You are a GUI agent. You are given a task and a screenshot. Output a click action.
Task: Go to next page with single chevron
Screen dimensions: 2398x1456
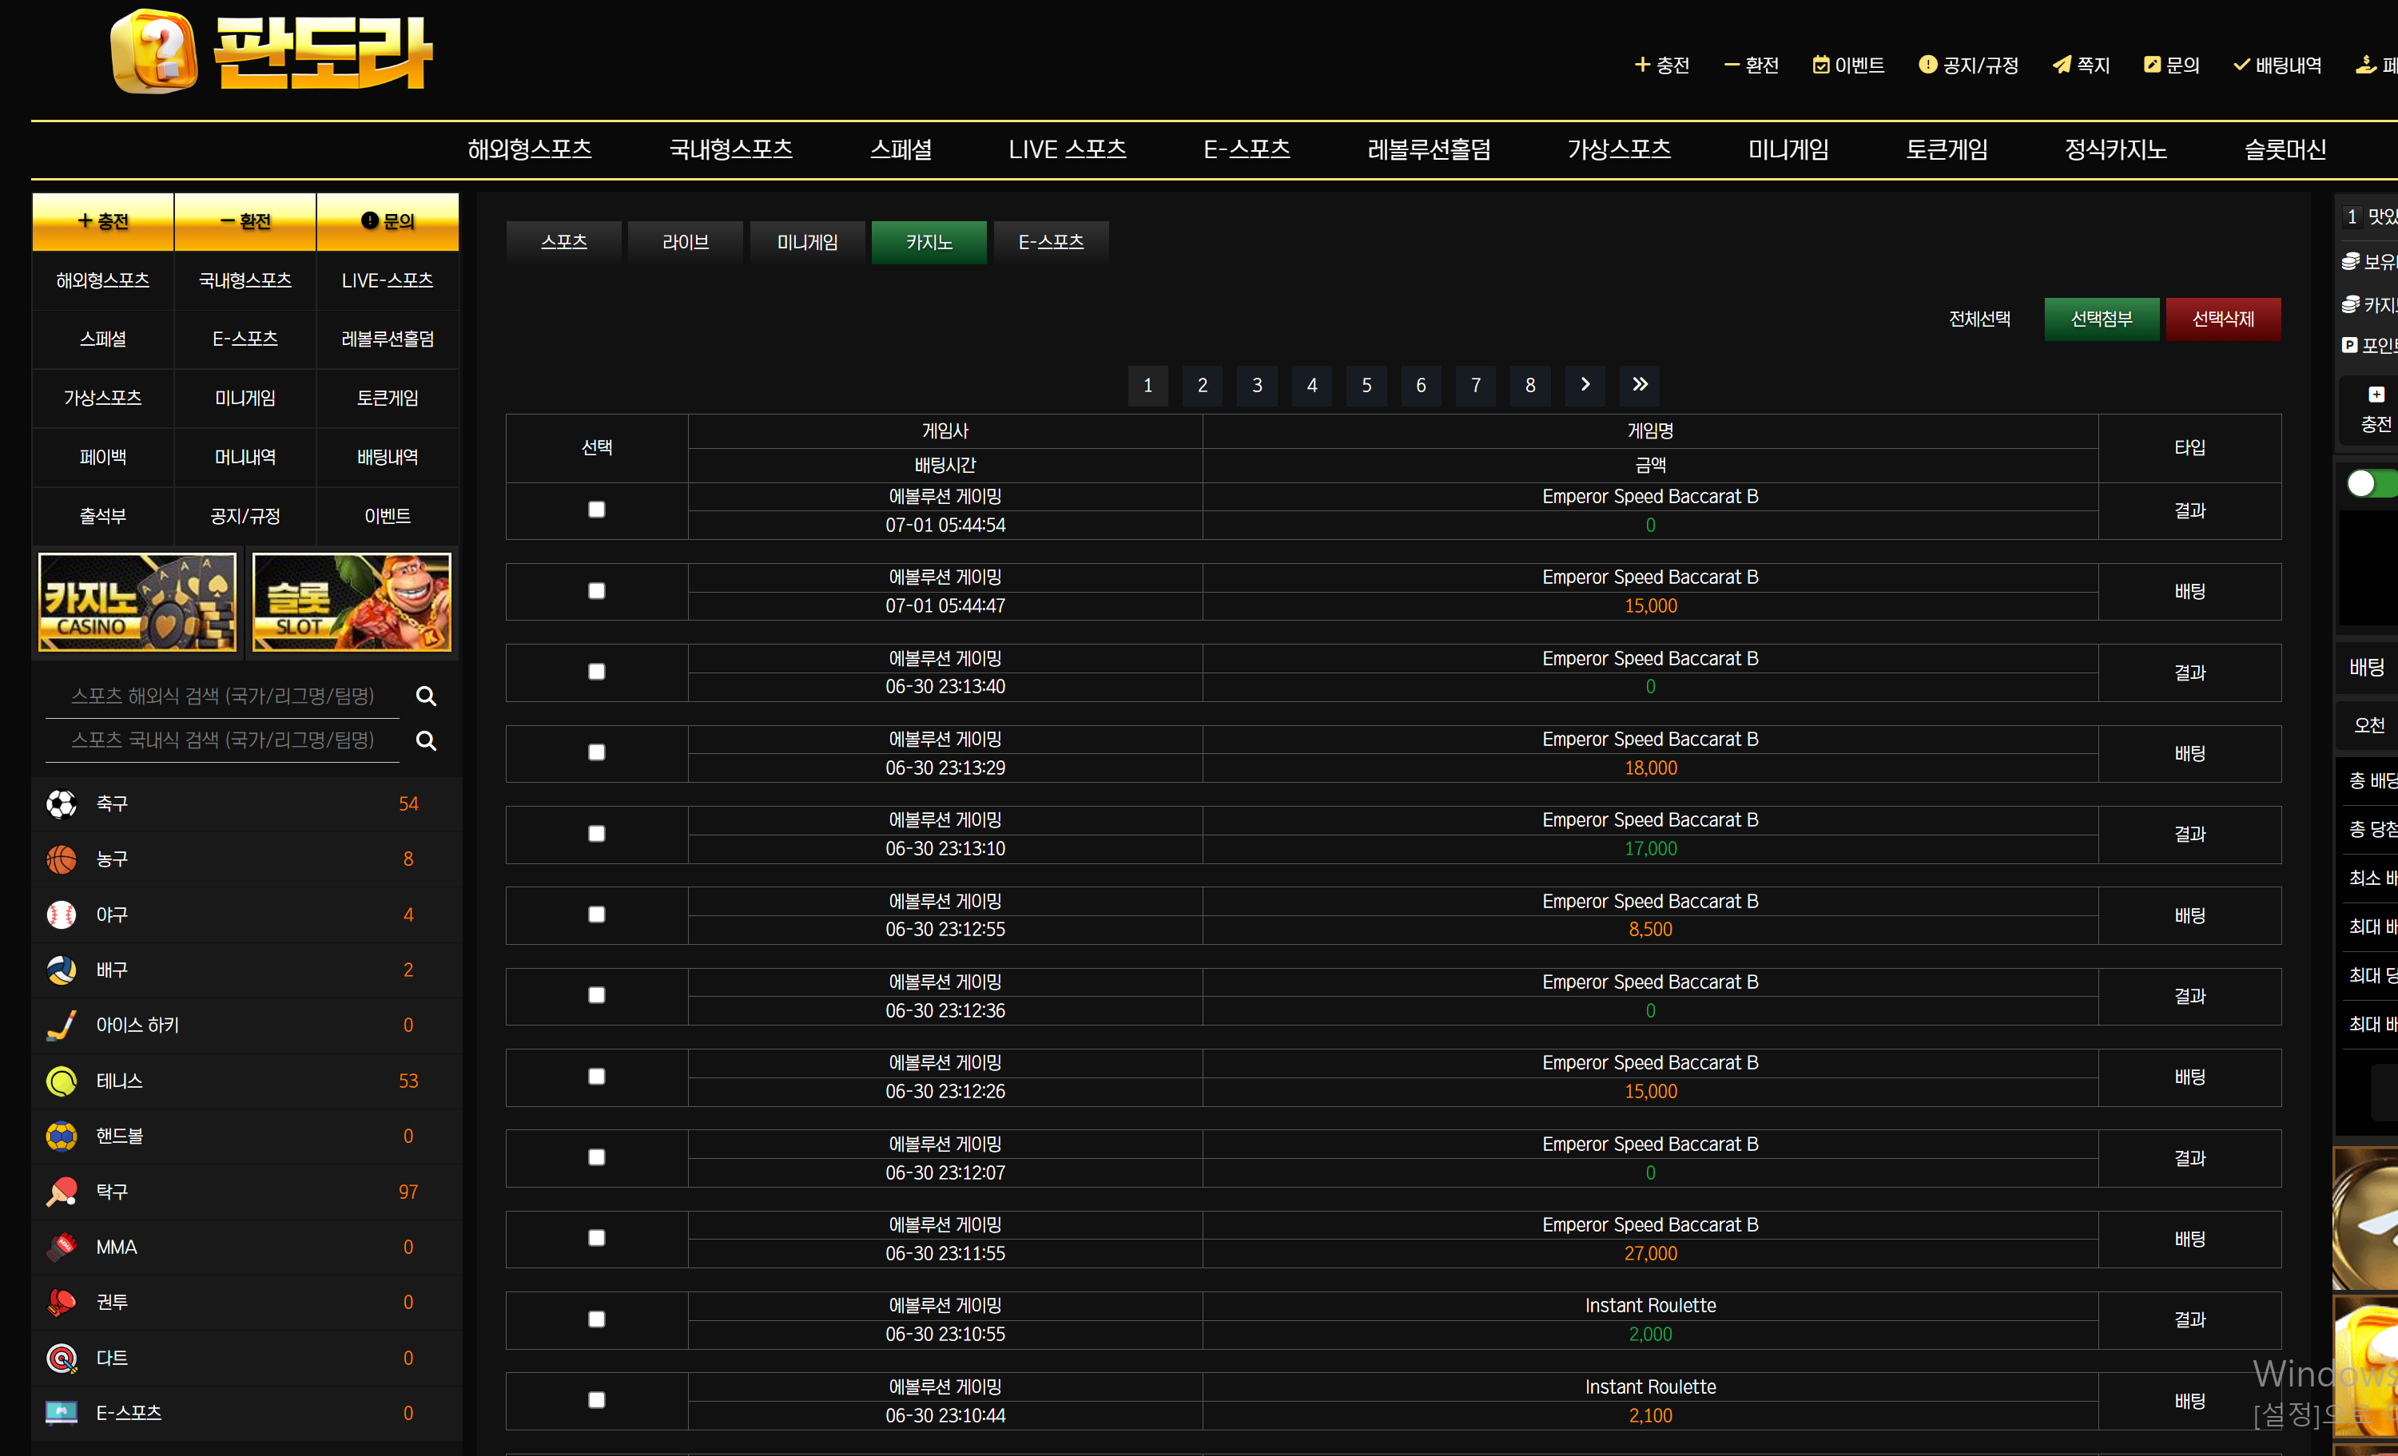(x=1585, y=385)
